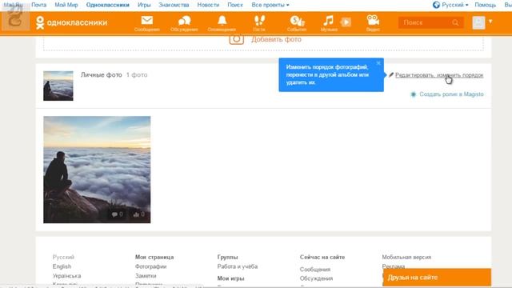The width and height of the screenshot is (512, 288).
Task: Click the pencil edit icon
Action: click(391, 74)
